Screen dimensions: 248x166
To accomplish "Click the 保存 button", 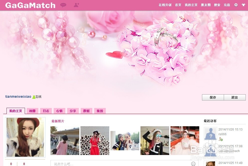I will [x=213, y=97].
